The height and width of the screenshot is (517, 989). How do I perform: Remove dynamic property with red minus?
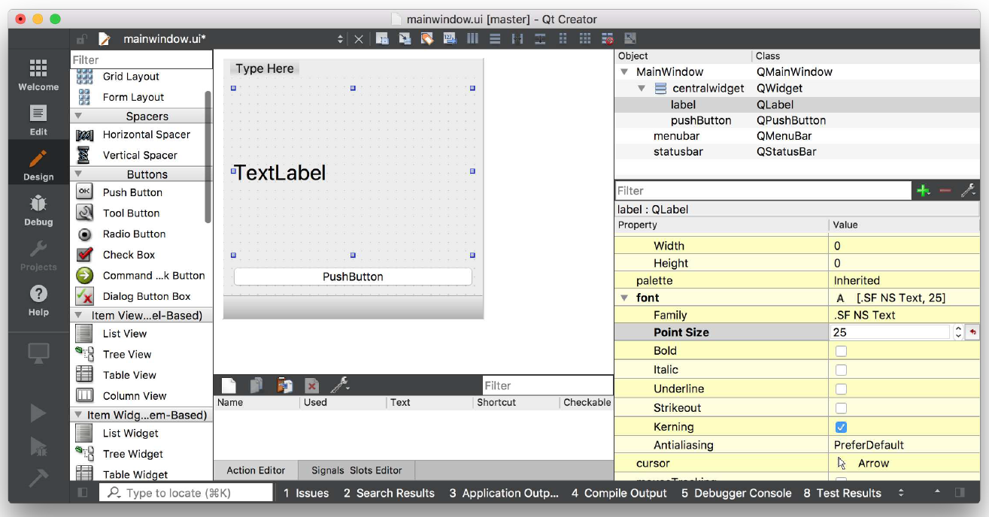tap(945, 191)
